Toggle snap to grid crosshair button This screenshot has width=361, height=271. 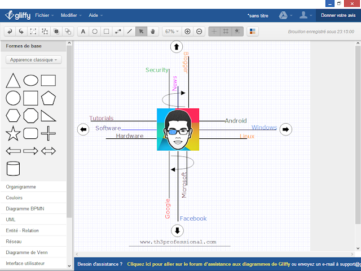[214, 32]
